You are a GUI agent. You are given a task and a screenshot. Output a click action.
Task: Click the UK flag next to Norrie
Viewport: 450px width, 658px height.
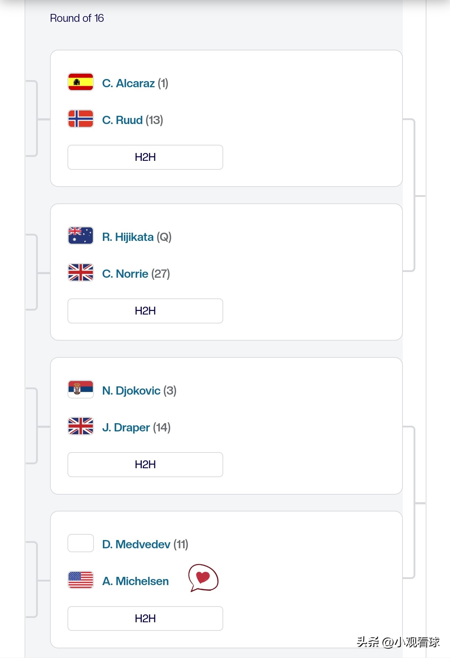(x=81, y=273)
